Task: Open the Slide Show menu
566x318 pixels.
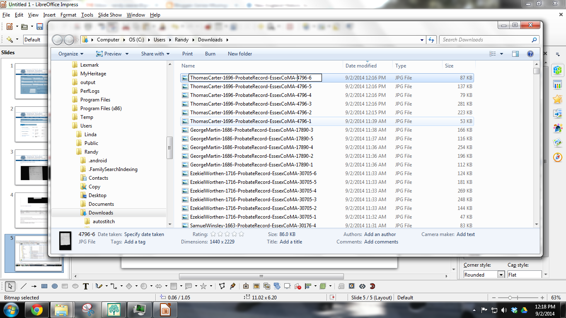Action: pyautogui.click(x=110, y=15)
